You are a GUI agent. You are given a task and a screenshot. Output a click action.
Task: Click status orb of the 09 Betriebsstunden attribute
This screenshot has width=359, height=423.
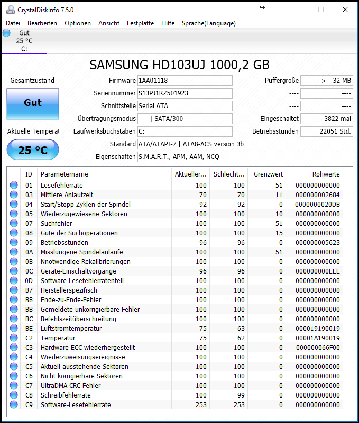[x=14, y=242]
